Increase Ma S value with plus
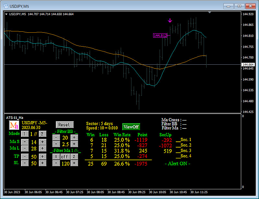259x199 pixels. [42, 142]
